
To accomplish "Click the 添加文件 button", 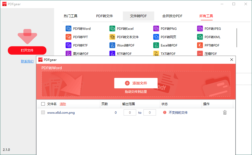I will coord(136,83).
